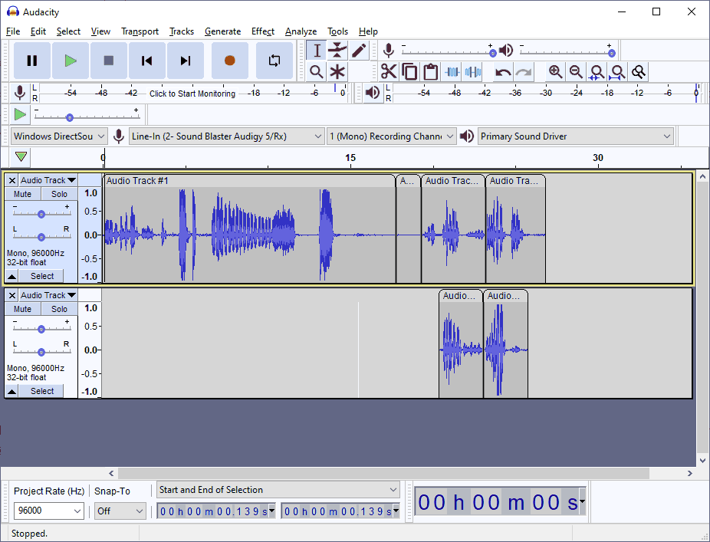Open the Start and End of Selection dropdown

pyautogui.click(x=278, y=490)
